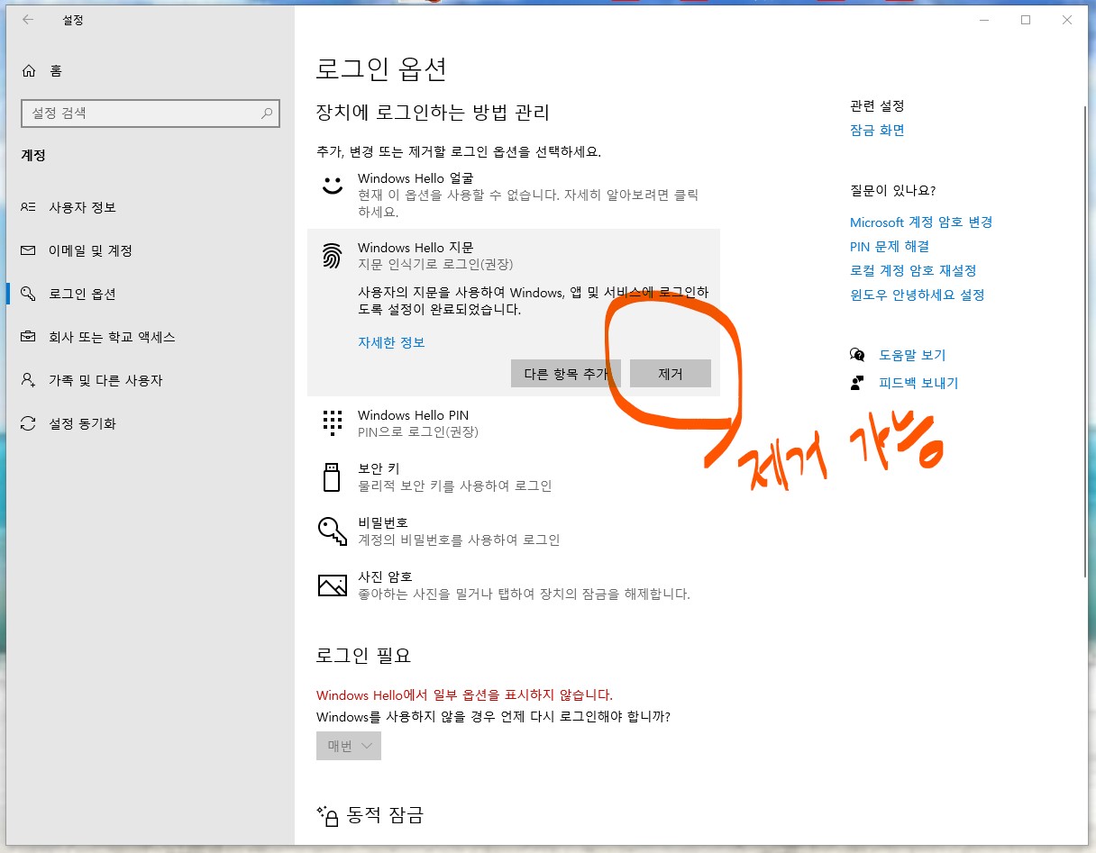1096x853 pixels.
Task: Expand the Windows Hello PIN option
Action: coord(514,423)
